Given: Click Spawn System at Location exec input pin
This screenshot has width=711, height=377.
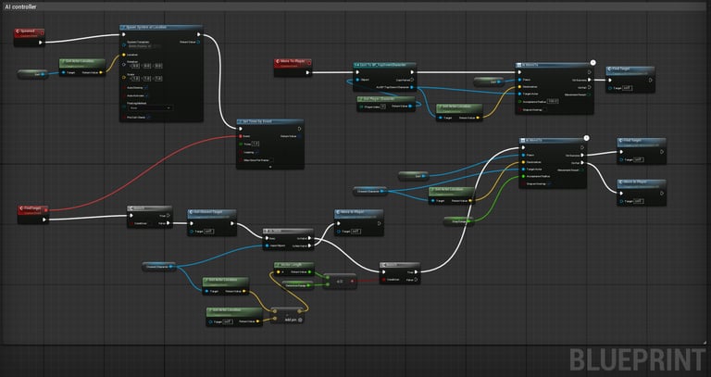Looking at the screenshot, I should click(x=123, y=34).
